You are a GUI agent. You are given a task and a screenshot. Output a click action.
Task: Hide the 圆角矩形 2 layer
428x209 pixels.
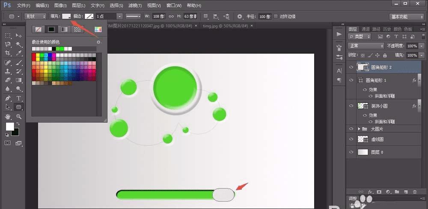pyautogui.click(x=351, y=67)
